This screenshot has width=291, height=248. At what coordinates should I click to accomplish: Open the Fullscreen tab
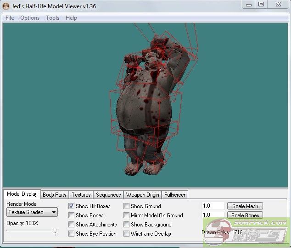click(x=175, y=195)
